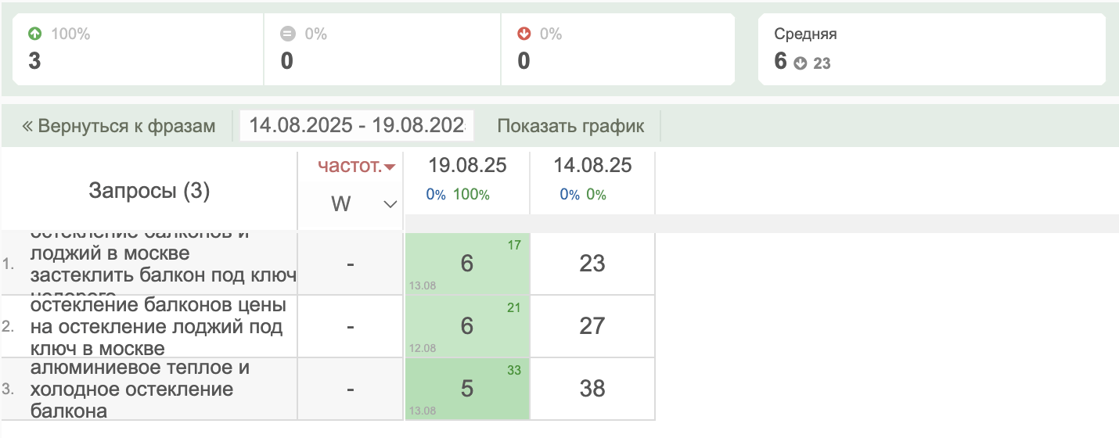Select query остекление балконов цены на остекление
This screenshot has height=438, width=1119.
click(157, 326)
